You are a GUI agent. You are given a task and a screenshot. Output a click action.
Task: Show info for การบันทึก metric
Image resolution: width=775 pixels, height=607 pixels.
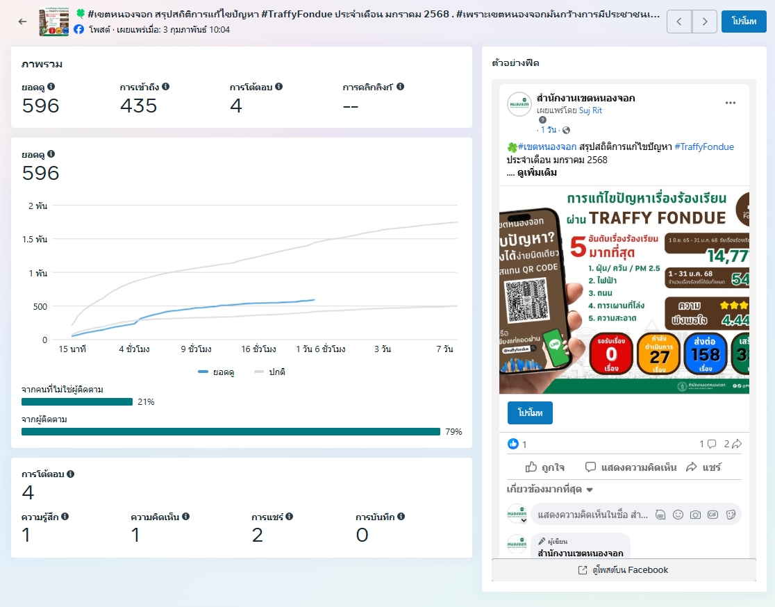point(401,517)
